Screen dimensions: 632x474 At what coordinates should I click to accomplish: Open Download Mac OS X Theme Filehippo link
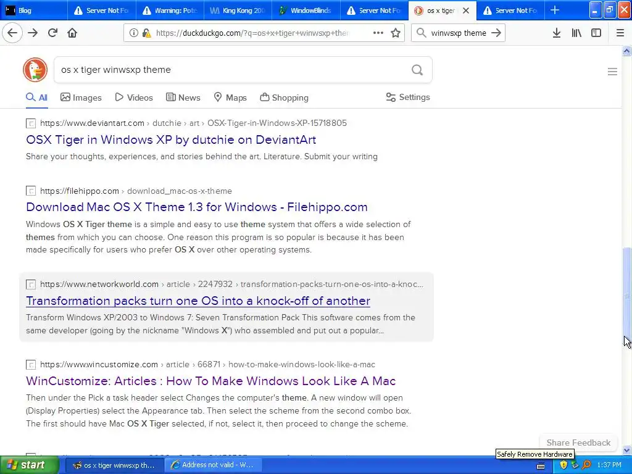click(197, 207)
